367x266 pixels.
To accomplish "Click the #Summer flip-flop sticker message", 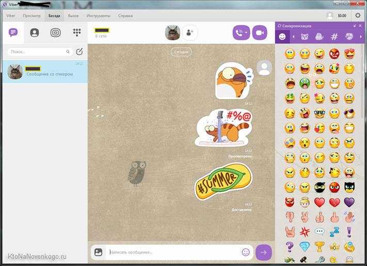I will click(224, 181).
